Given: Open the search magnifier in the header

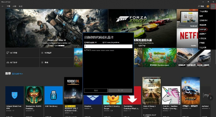Looking at the screenshot, I should (199, 6).
